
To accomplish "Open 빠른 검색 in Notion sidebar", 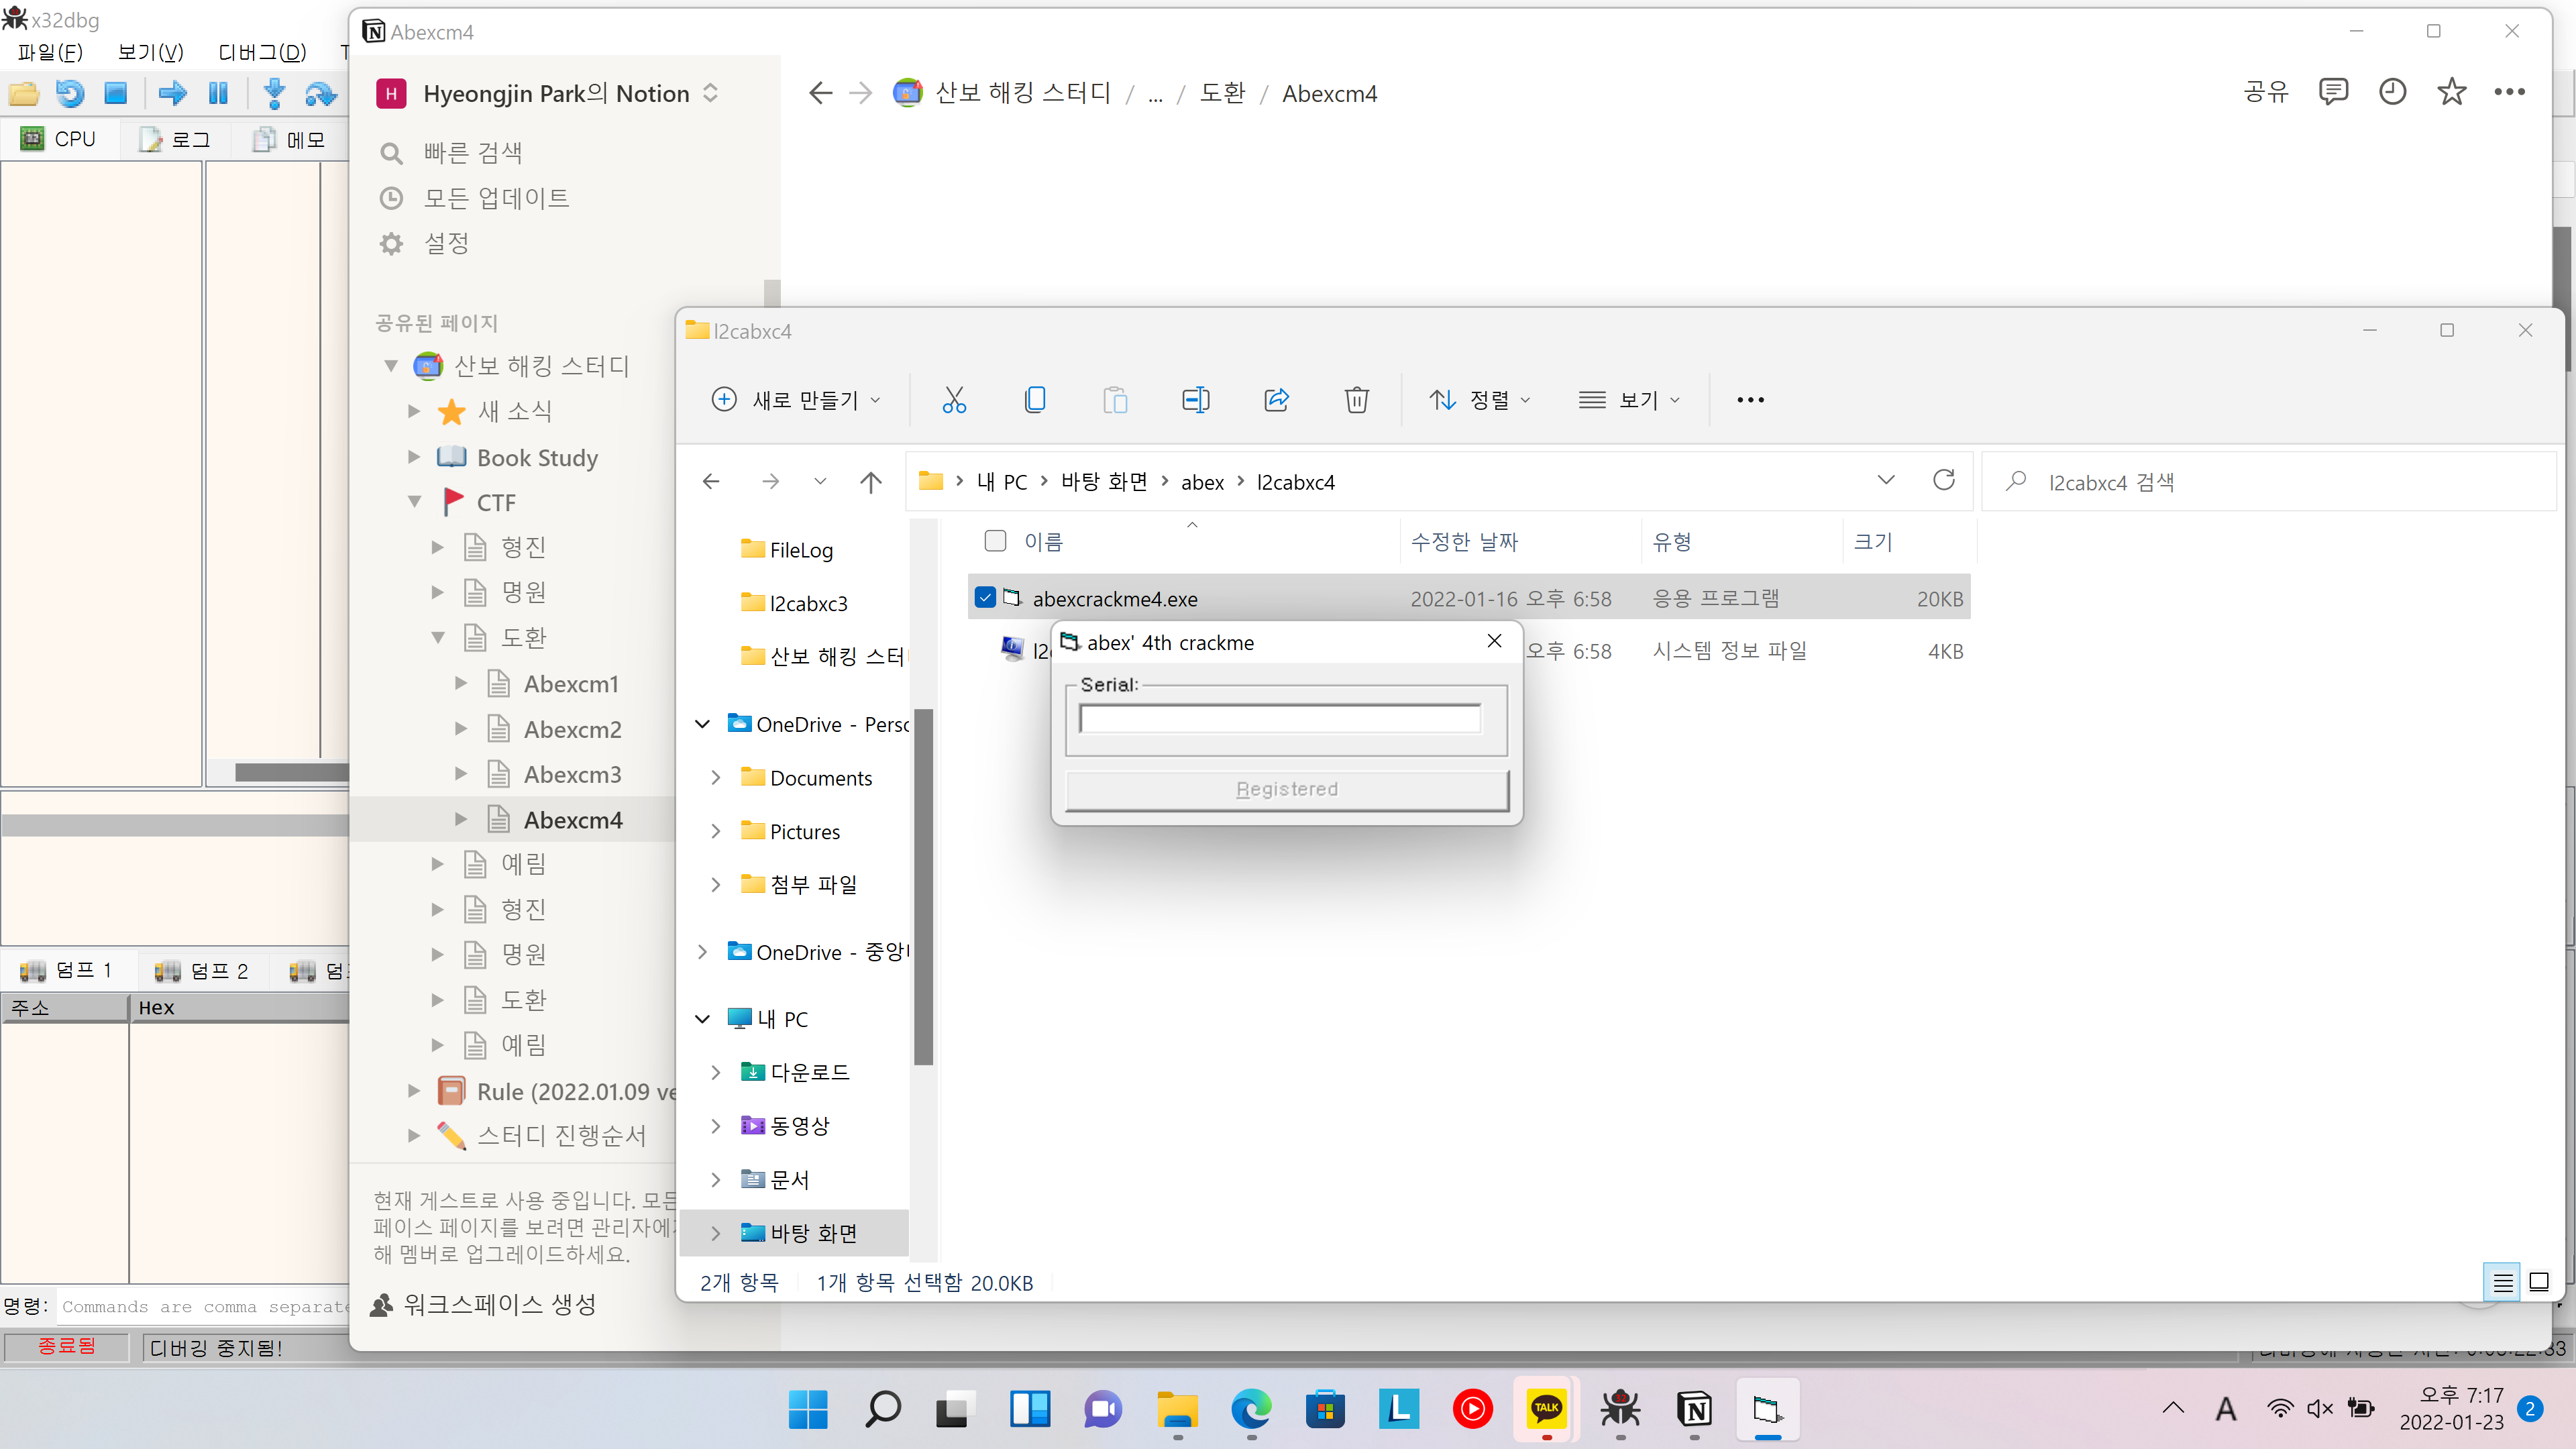I will 472,152.
